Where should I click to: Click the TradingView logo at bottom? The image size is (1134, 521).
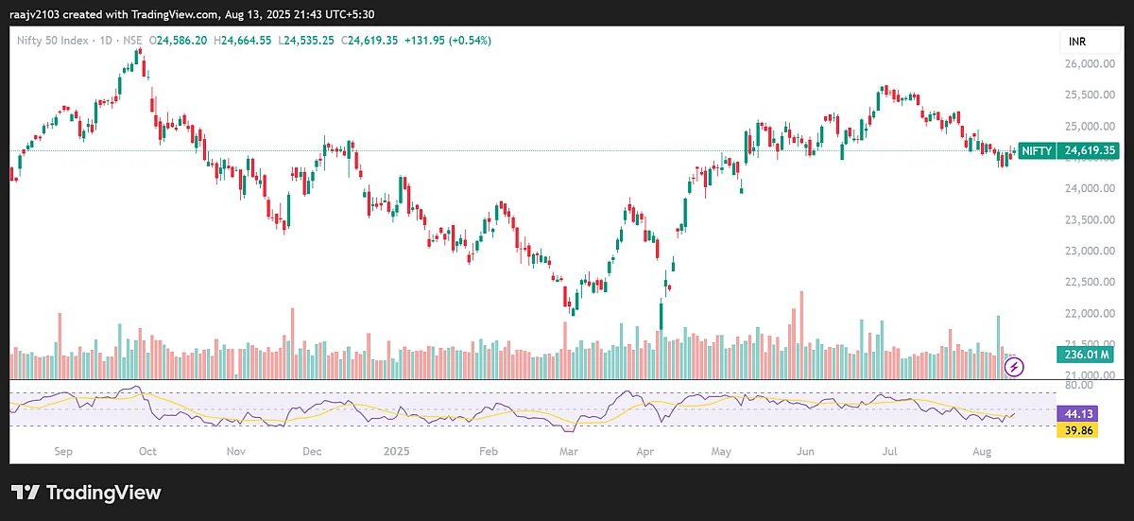coord(86,493)
